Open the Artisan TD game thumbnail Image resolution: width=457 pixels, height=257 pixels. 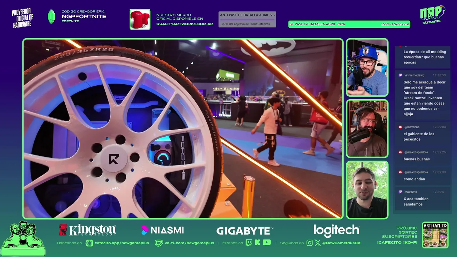435,235
